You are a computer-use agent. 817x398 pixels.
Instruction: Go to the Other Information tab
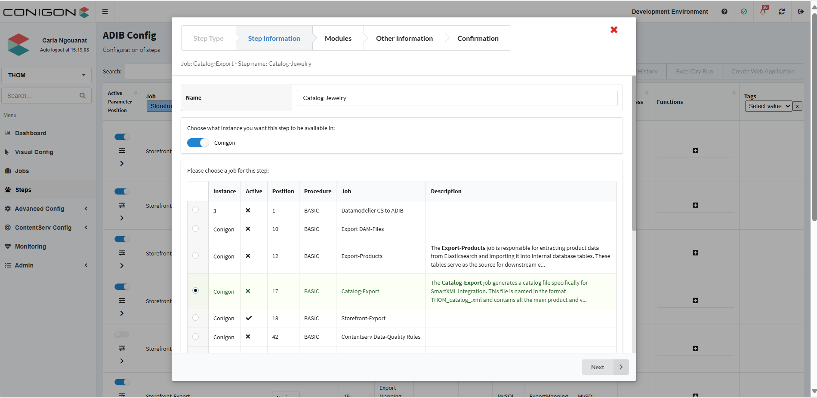(x=404, y=39)
